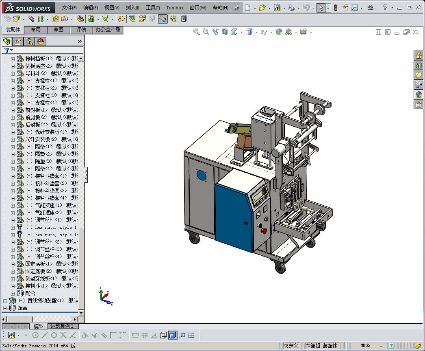This screenshot has width=425, height=351.
Task: Open the PropertyManager tab
Action: click(18, 41)
